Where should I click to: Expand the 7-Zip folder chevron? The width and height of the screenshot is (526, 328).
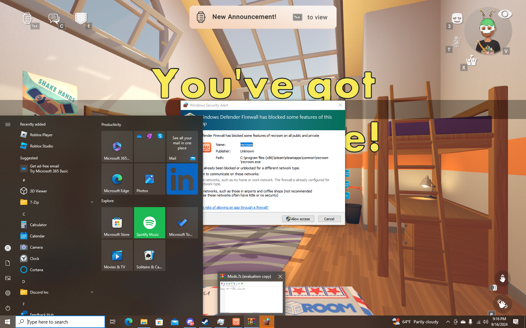[x=92, y=202]
